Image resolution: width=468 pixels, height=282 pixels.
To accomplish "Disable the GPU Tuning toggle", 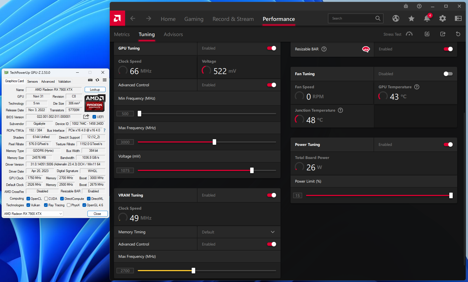I will 272,48.
